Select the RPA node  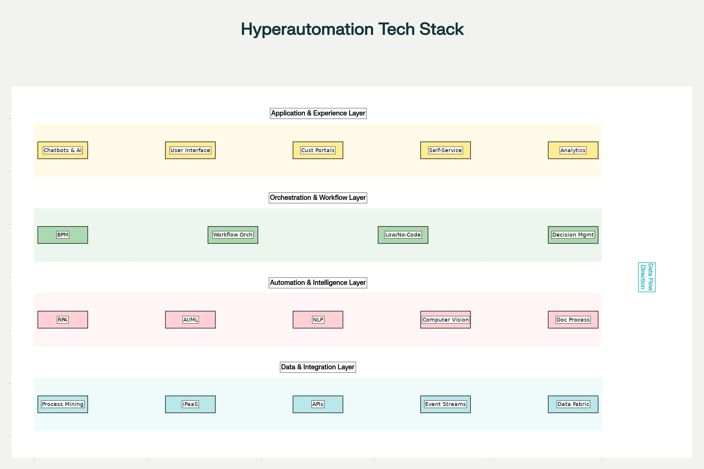tap(62, 320)
